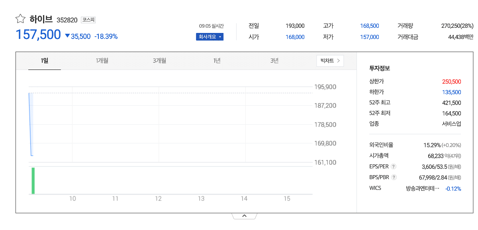
Task: Click the stock name 하이브
Action: click(41, 19)
